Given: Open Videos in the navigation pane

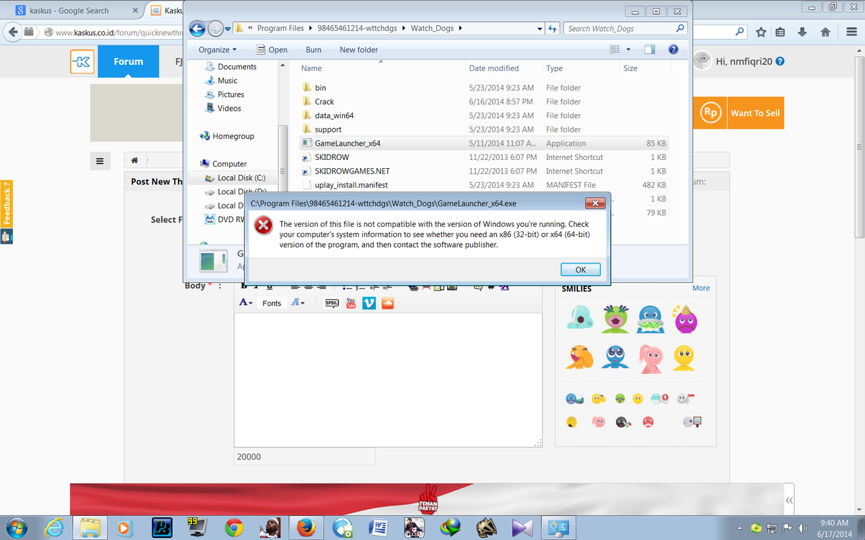Looking at the screenshot, I should point(229,108).
